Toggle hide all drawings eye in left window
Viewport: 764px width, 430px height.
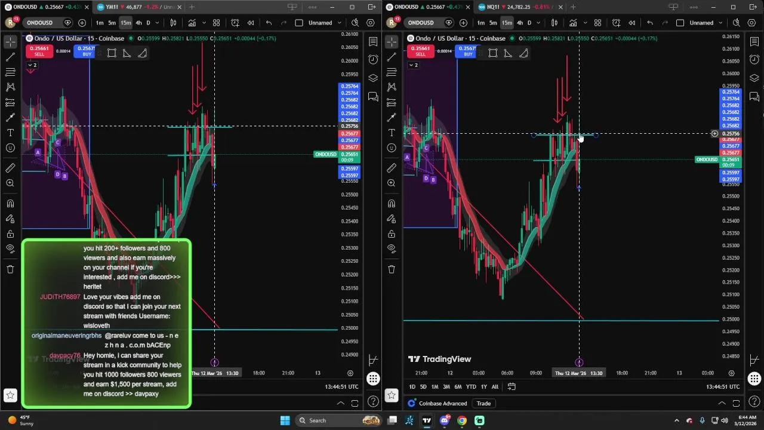pyautogui.click(x=10, y=248)
